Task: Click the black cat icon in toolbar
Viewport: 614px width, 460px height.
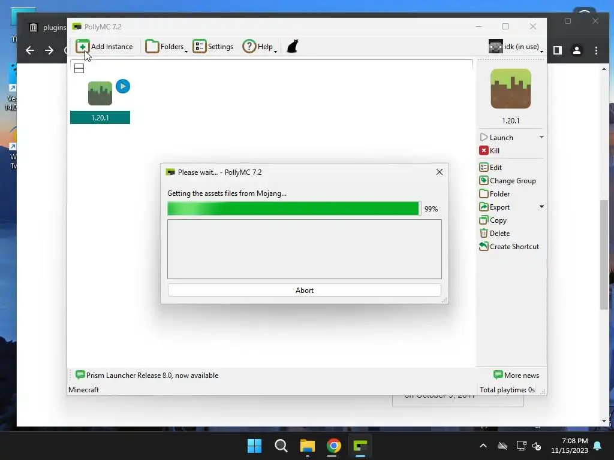Action: click(293, 46)
